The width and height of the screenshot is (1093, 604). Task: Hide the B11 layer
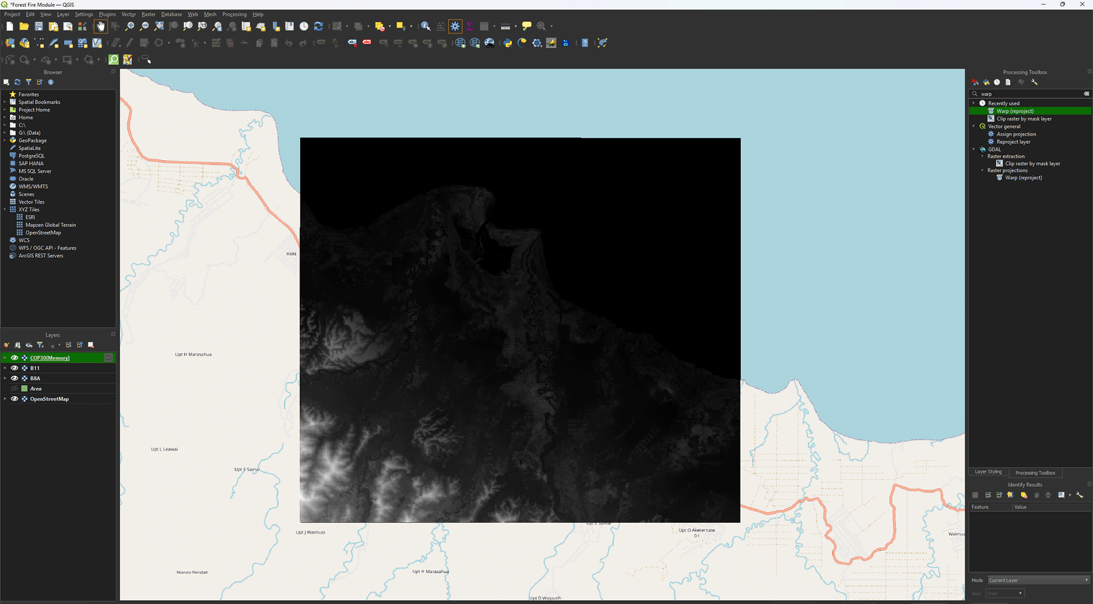point(15,369)
